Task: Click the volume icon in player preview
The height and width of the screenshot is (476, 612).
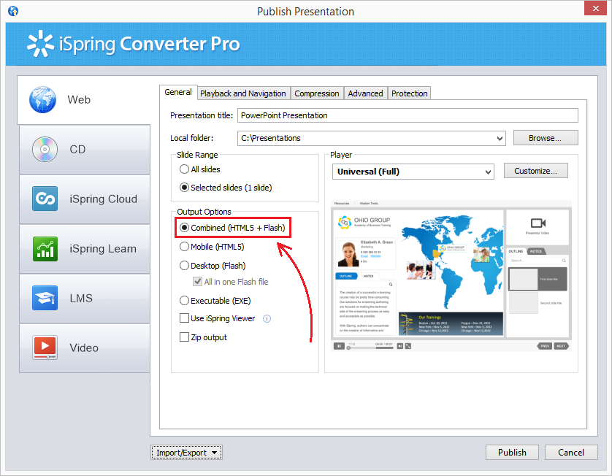Action: (400, 346)
